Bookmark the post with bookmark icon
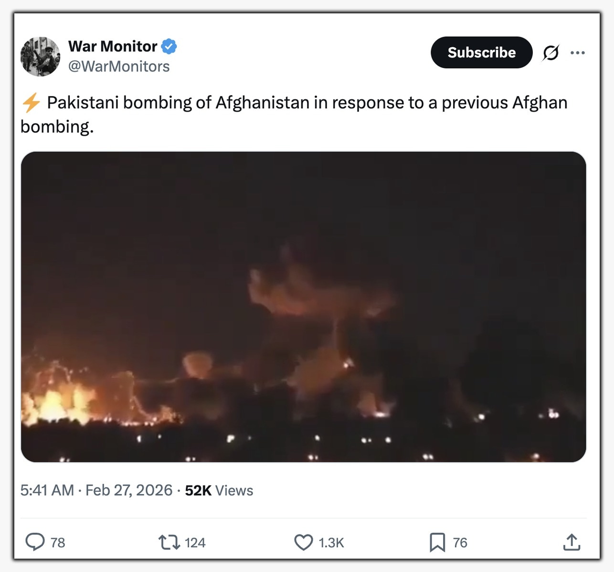This screenshot has height=572, width=614. pos(437,542)
